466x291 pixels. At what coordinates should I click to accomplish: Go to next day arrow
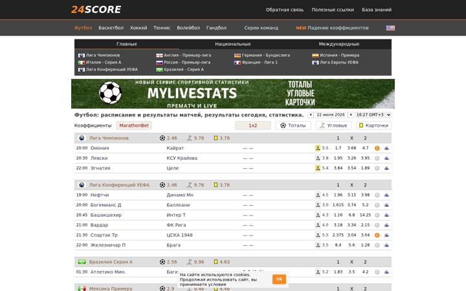click(351, 114)
